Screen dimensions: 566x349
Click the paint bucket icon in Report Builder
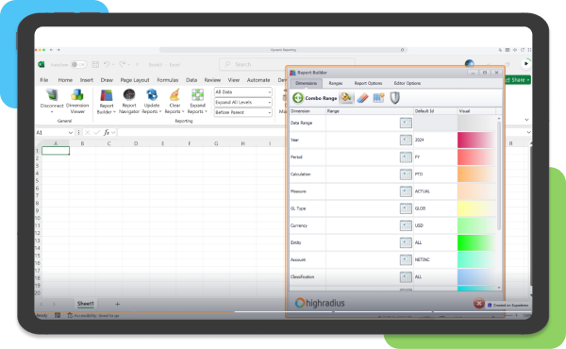[346, 97]
